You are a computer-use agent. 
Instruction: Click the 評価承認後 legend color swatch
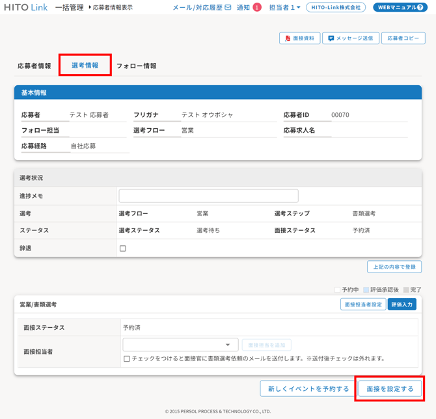[366, 290]
